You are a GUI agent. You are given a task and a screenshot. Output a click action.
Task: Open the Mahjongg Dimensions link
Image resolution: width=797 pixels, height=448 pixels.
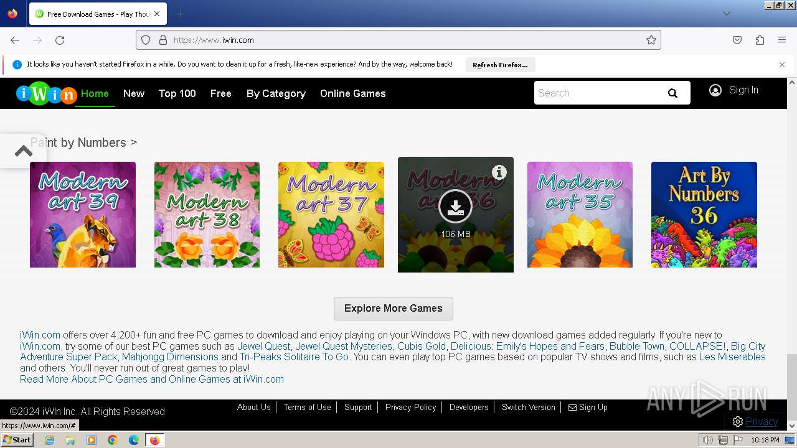[x=170, y=357]
